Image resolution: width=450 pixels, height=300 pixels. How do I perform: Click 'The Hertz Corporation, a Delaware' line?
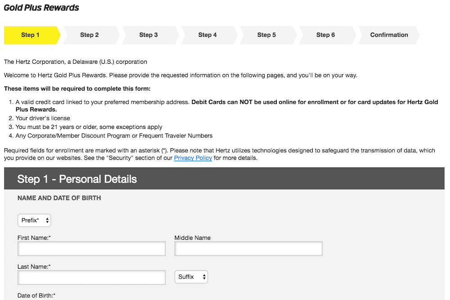point(76,62)
